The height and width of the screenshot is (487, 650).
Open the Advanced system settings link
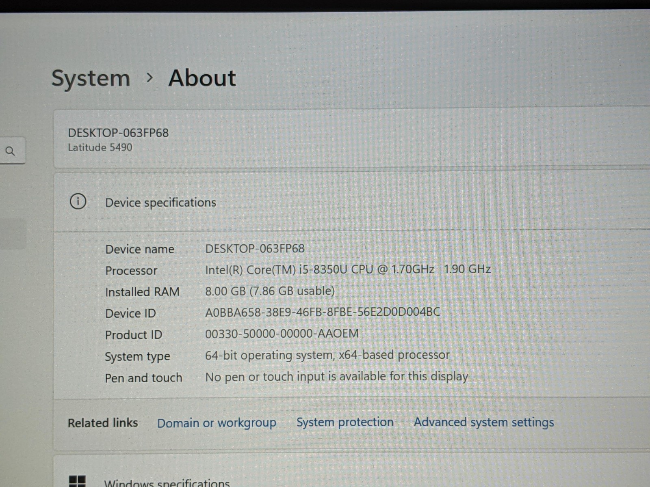point(484,422)
